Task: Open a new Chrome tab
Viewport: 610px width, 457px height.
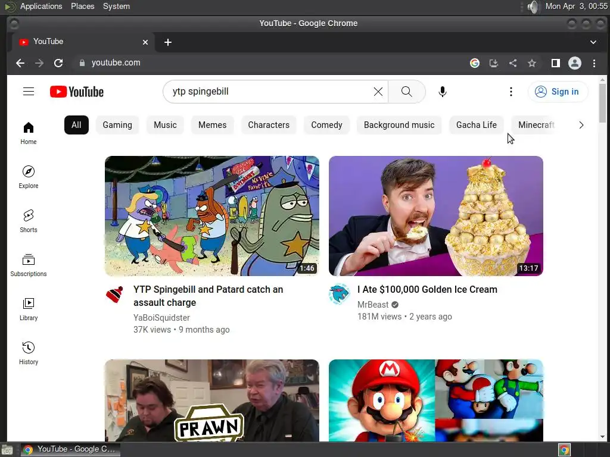Action: click(167, 42)
